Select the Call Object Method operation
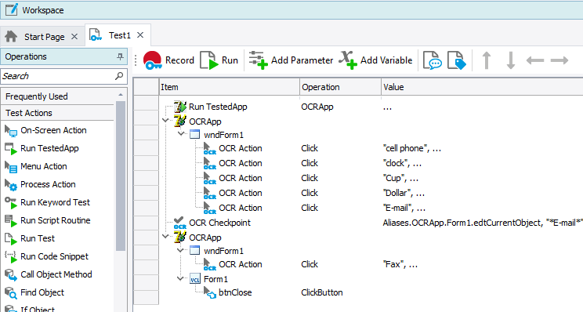This screenshot has width=583, height=312. [x=49, y=274]
